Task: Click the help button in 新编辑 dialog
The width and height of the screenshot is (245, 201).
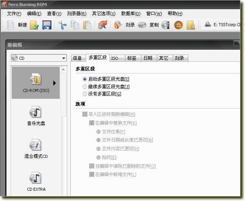Action: click(237, 43)
